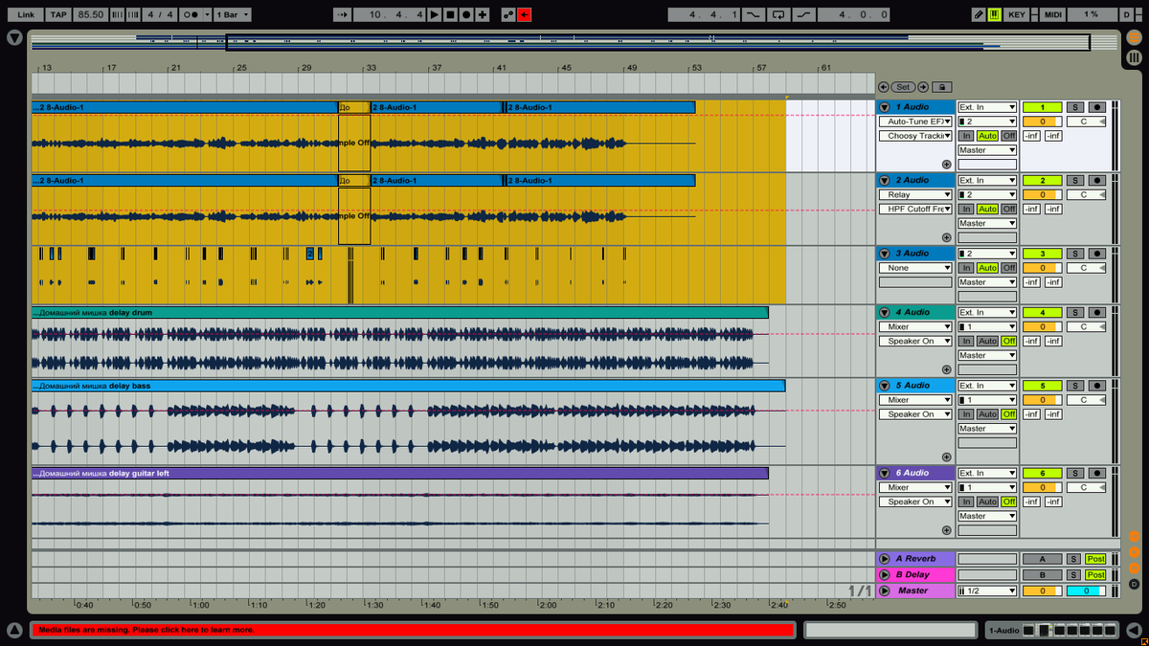Toggle computer MIDI keyboard icon
This screenshot has width=1149, height=646.
click(x=994, y=14)
